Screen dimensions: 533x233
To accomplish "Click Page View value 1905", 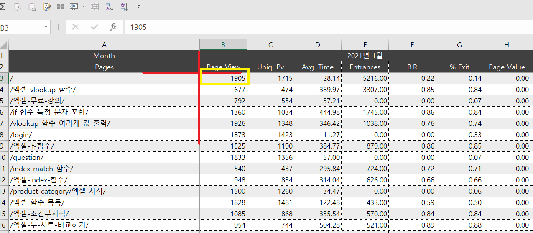I will pos(223,78).
